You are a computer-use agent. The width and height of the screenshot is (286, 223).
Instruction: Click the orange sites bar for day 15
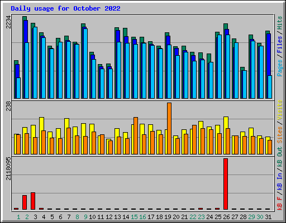[x=136, y=135]
